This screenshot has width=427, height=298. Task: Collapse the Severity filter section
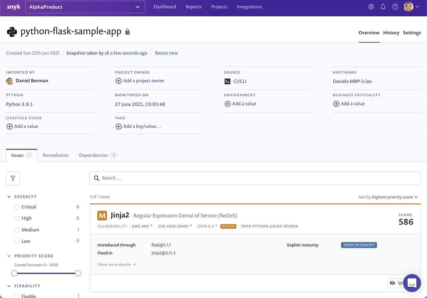click(x=9, y=197)
